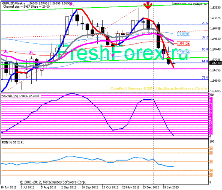Click the 20 Jan 2013 date label
Screen dimensions: 222x190
point(171,187)
